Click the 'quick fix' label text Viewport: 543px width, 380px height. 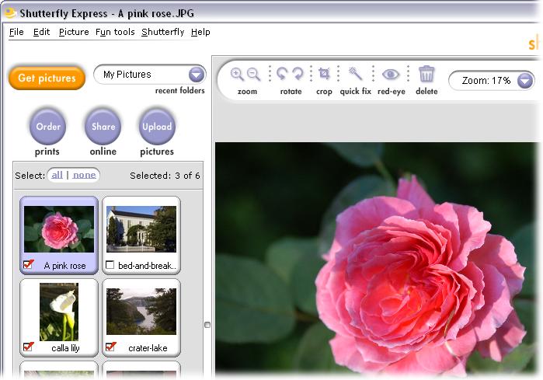355,92
